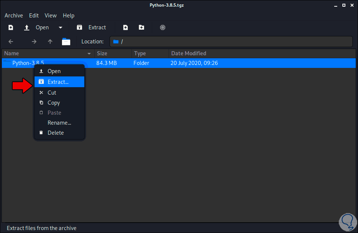
Task: Open the Help menu
Action: (69, 16)
